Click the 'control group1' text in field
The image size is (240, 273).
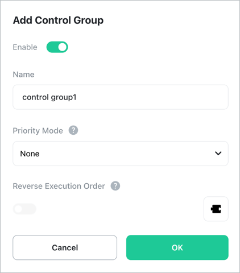[x=49, y=97]
